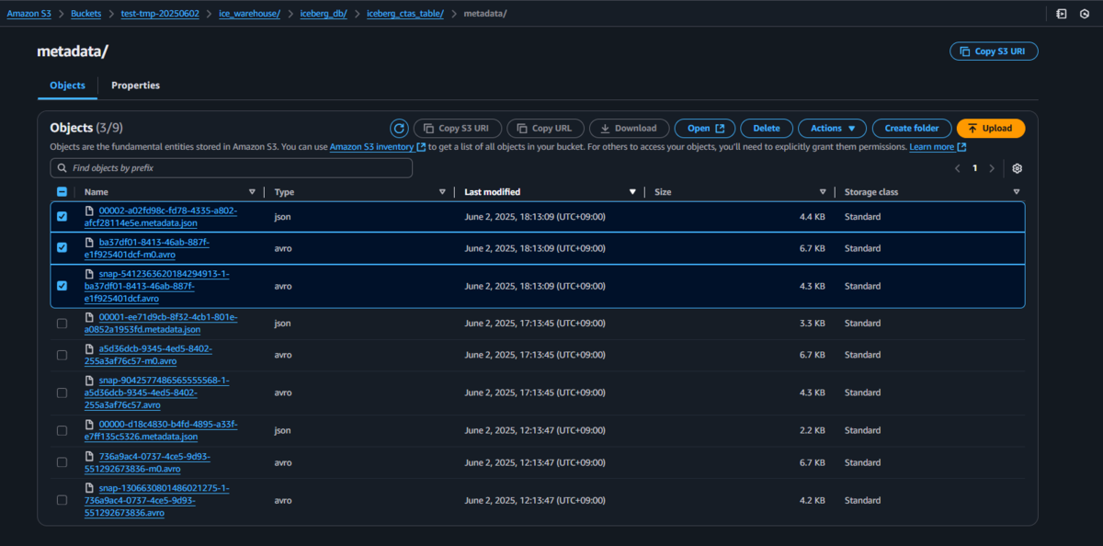Screen dimensions: 1103x546
Task: Open table preferences gear icon
Action: [x=1018, y=168]
